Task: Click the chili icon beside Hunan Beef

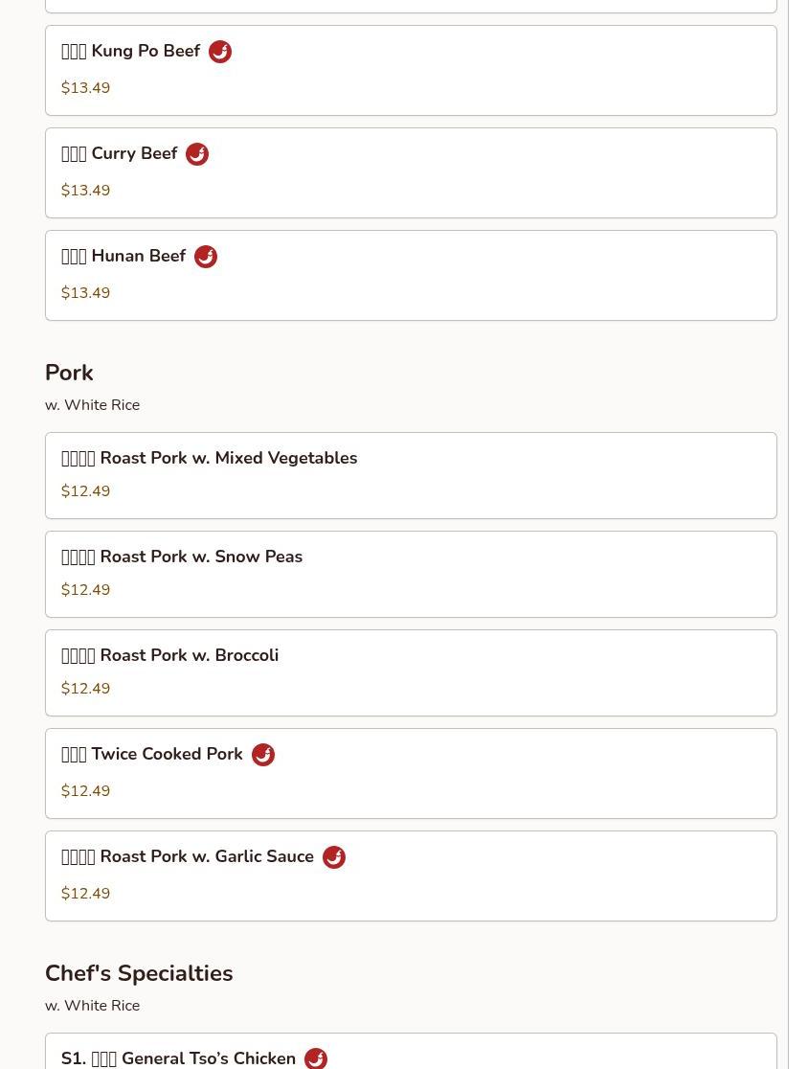Action: coord(206,257)
